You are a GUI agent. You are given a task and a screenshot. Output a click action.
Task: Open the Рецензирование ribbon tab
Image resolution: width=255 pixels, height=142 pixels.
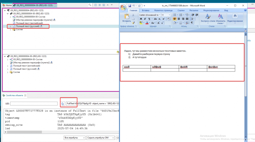(x=211, y=10)
